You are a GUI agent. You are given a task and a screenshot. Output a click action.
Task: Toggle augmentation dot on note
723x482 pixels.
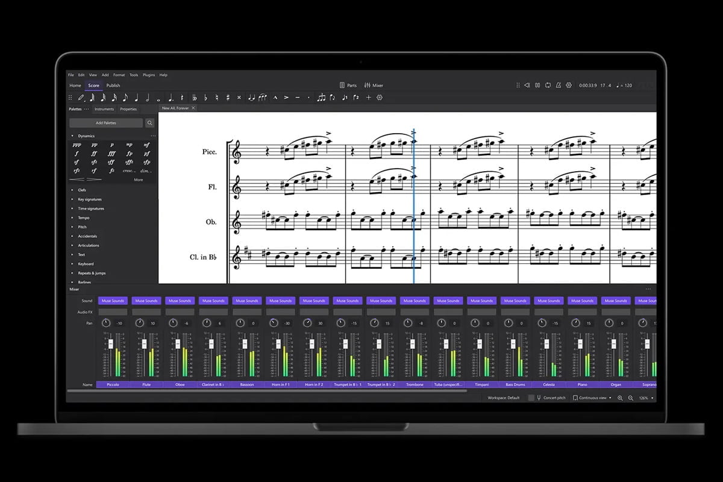coord(171,97)
